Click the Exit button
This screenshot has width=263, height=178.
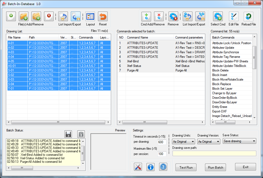(x=246, y=167)
